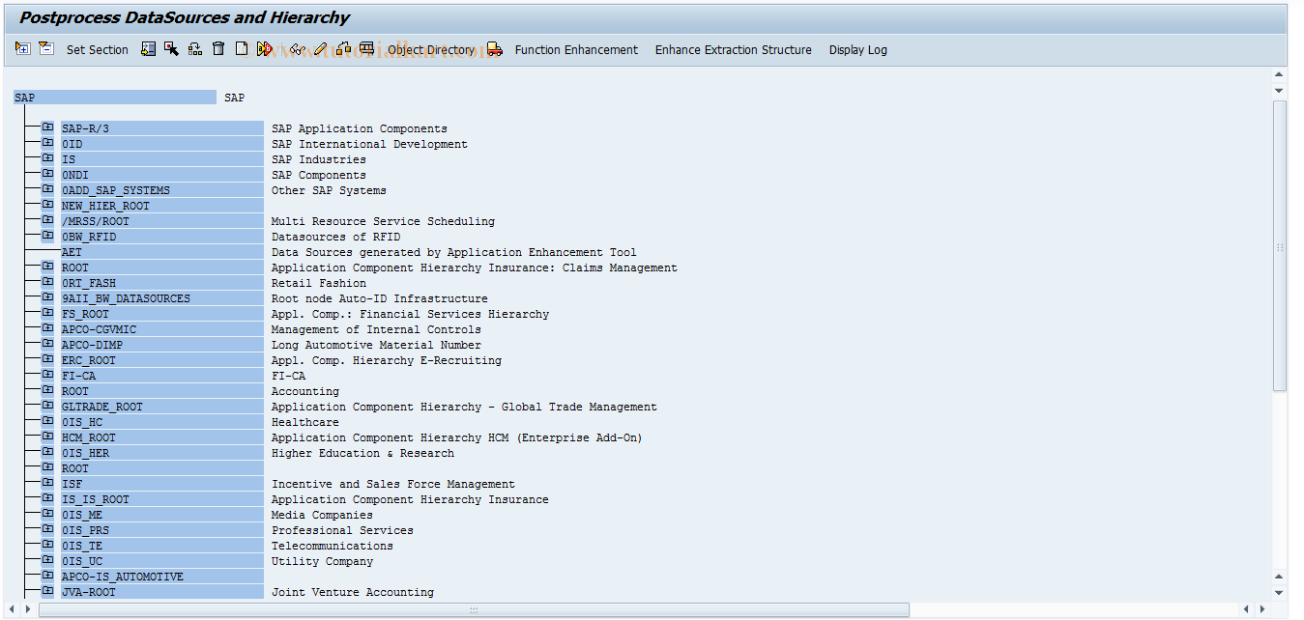The image size is (1304, 620).
Task: Click the Change pencil icon
Action: click(322, 49)
